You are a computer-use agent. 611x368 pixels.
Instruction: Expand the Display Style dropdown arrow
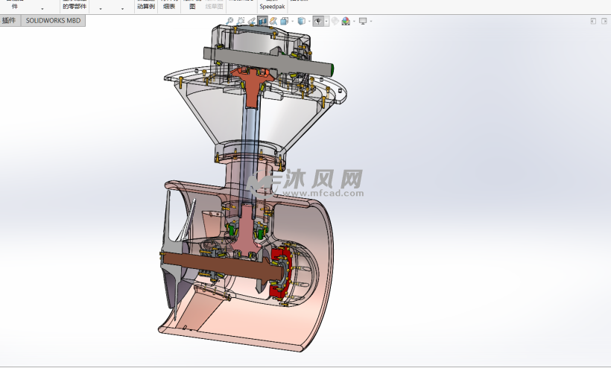pos(309,21)
